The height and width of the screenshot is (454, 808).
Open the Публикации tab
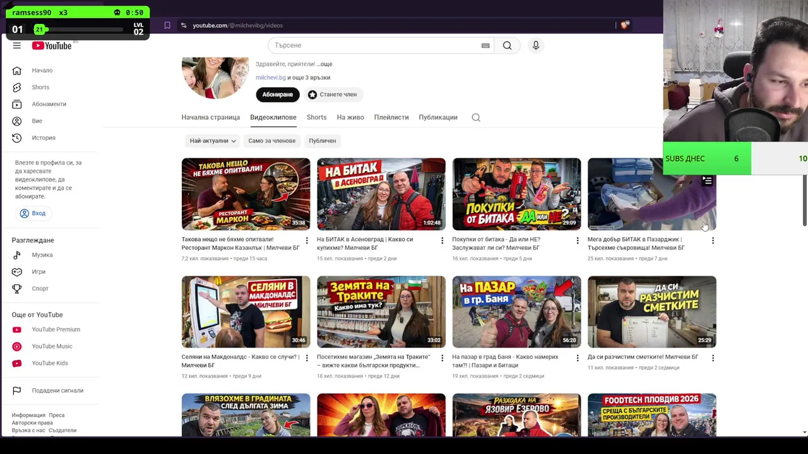[438, 117]
